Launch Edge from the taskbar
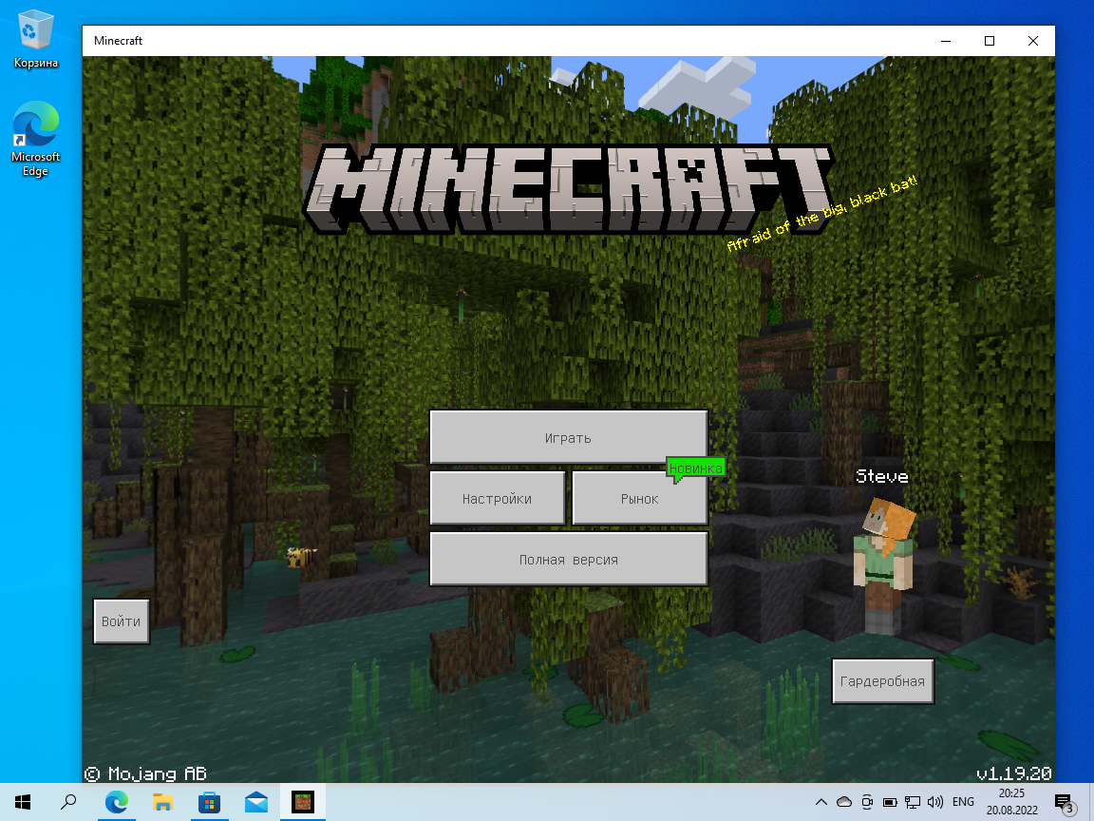Screen dimensions: 1094x821 [x=117, y=802]
